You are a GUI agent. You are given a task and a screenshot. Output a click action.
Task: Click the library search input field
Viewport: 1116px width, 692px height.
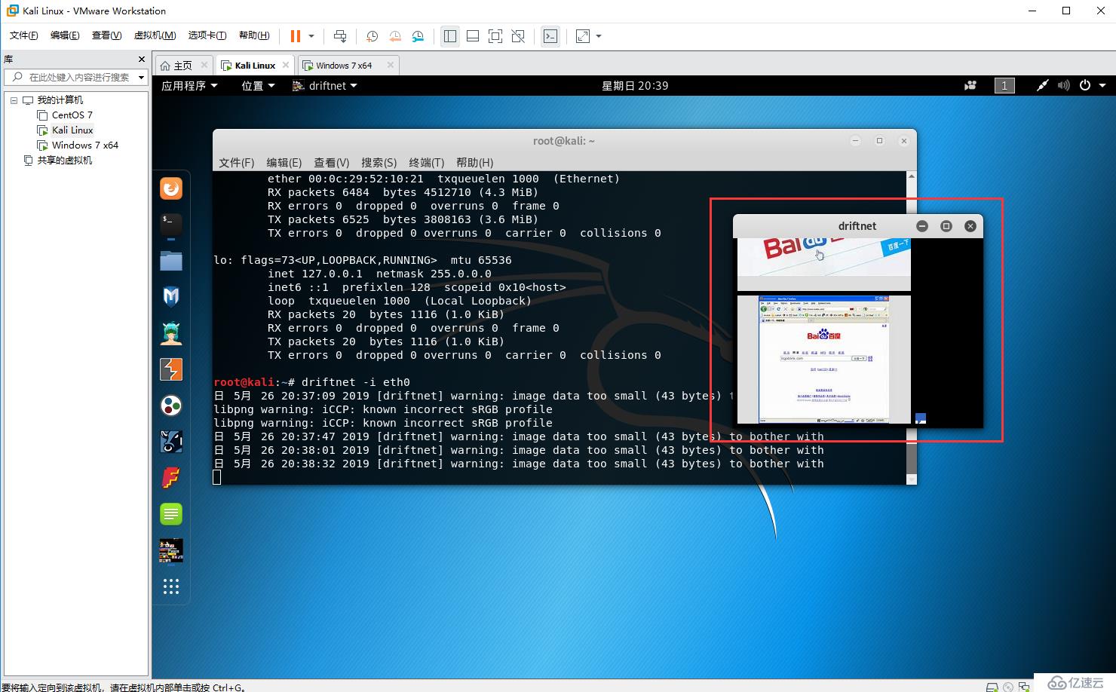[75, 77]
